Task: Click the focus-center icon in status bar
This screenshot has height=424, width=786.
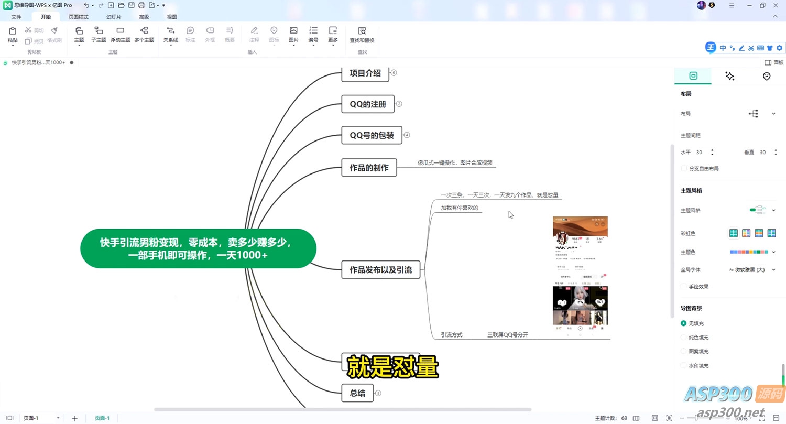Action: click(x=669, y=418)
